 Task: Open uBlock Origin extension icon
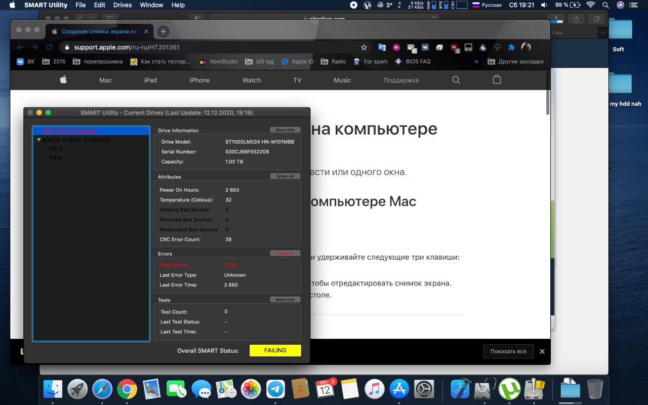click(454, 47)
